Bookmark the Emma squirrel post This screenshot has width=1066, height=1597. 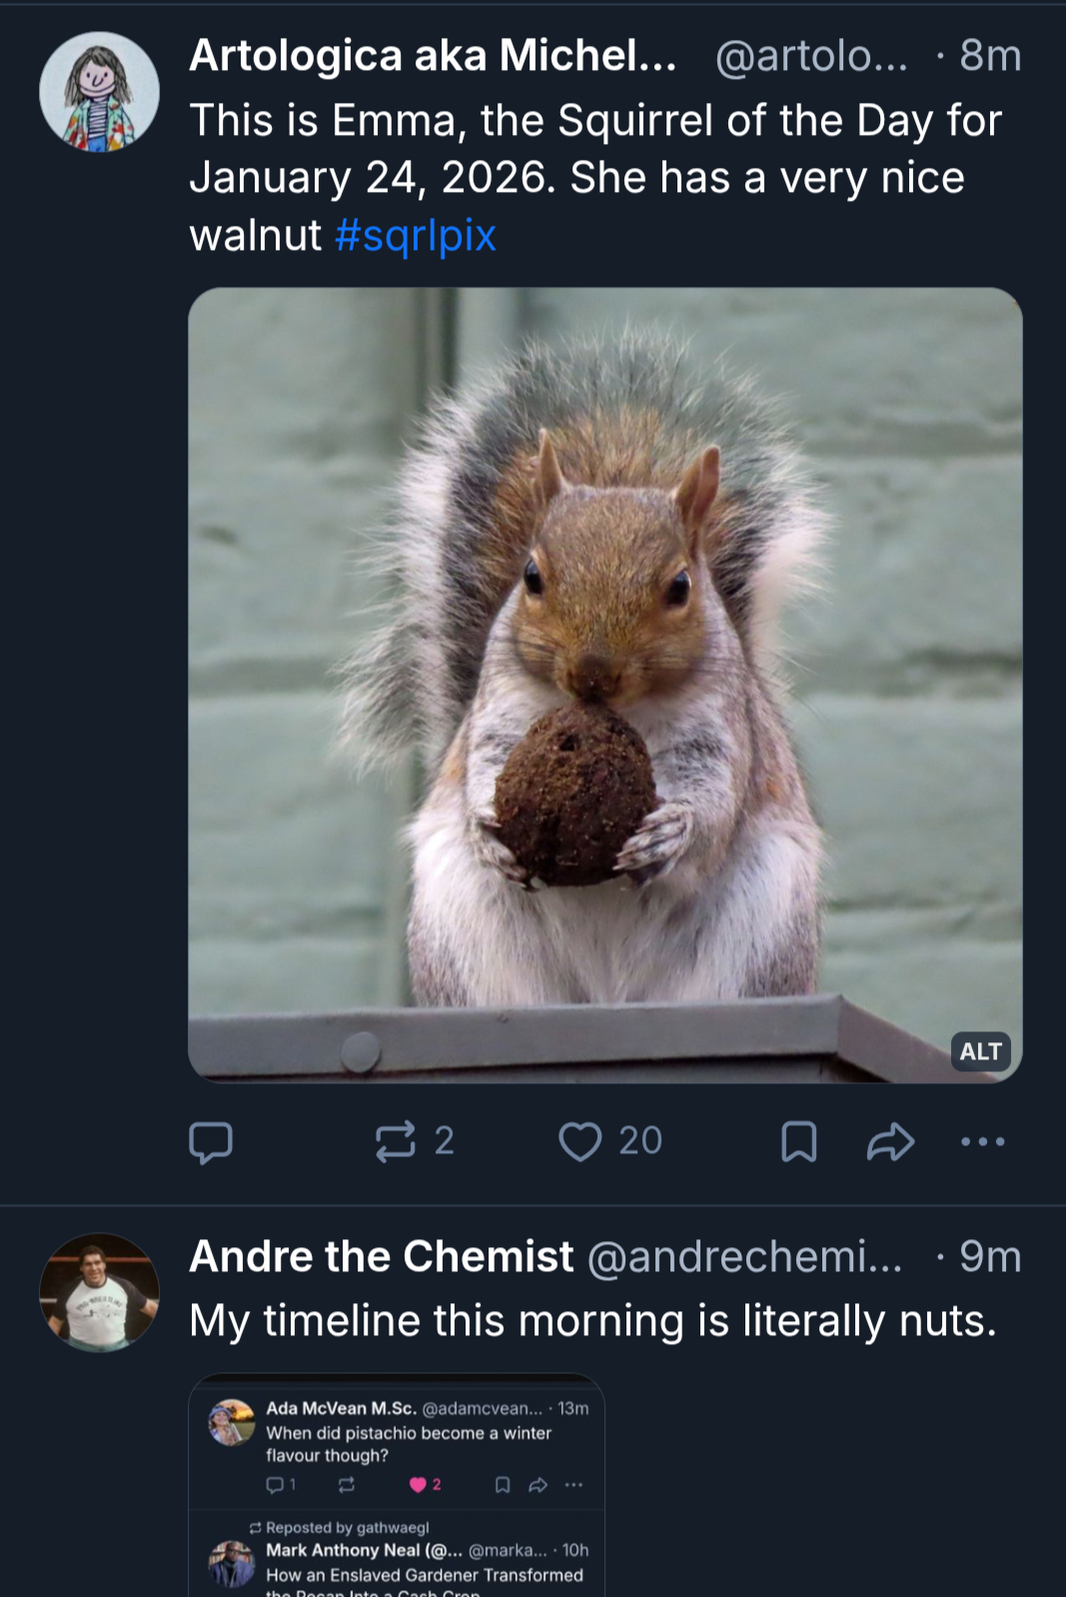click(x=798, y=1141)
